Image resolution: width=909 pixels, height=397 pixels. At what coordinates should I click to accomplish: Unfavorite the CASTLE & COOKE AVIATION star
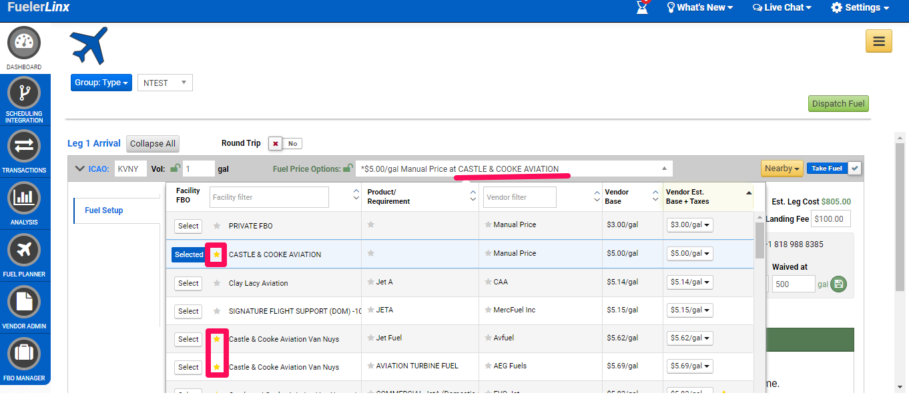point(216,254)
